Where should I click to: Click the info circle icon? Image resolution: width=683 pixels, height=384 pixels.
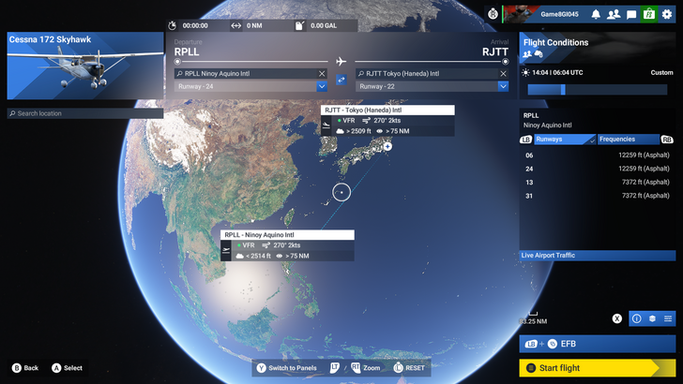637,318
